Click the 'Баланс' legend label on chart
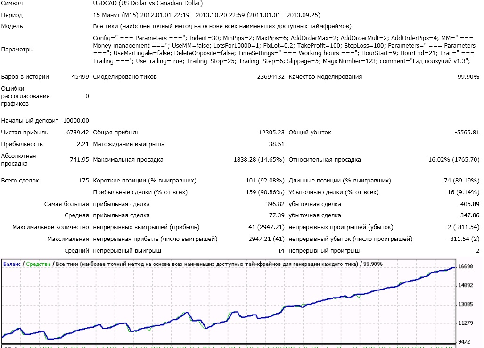The width and height of the screenshot is (484, 348). pyautogui.click(x=12, y=264)
